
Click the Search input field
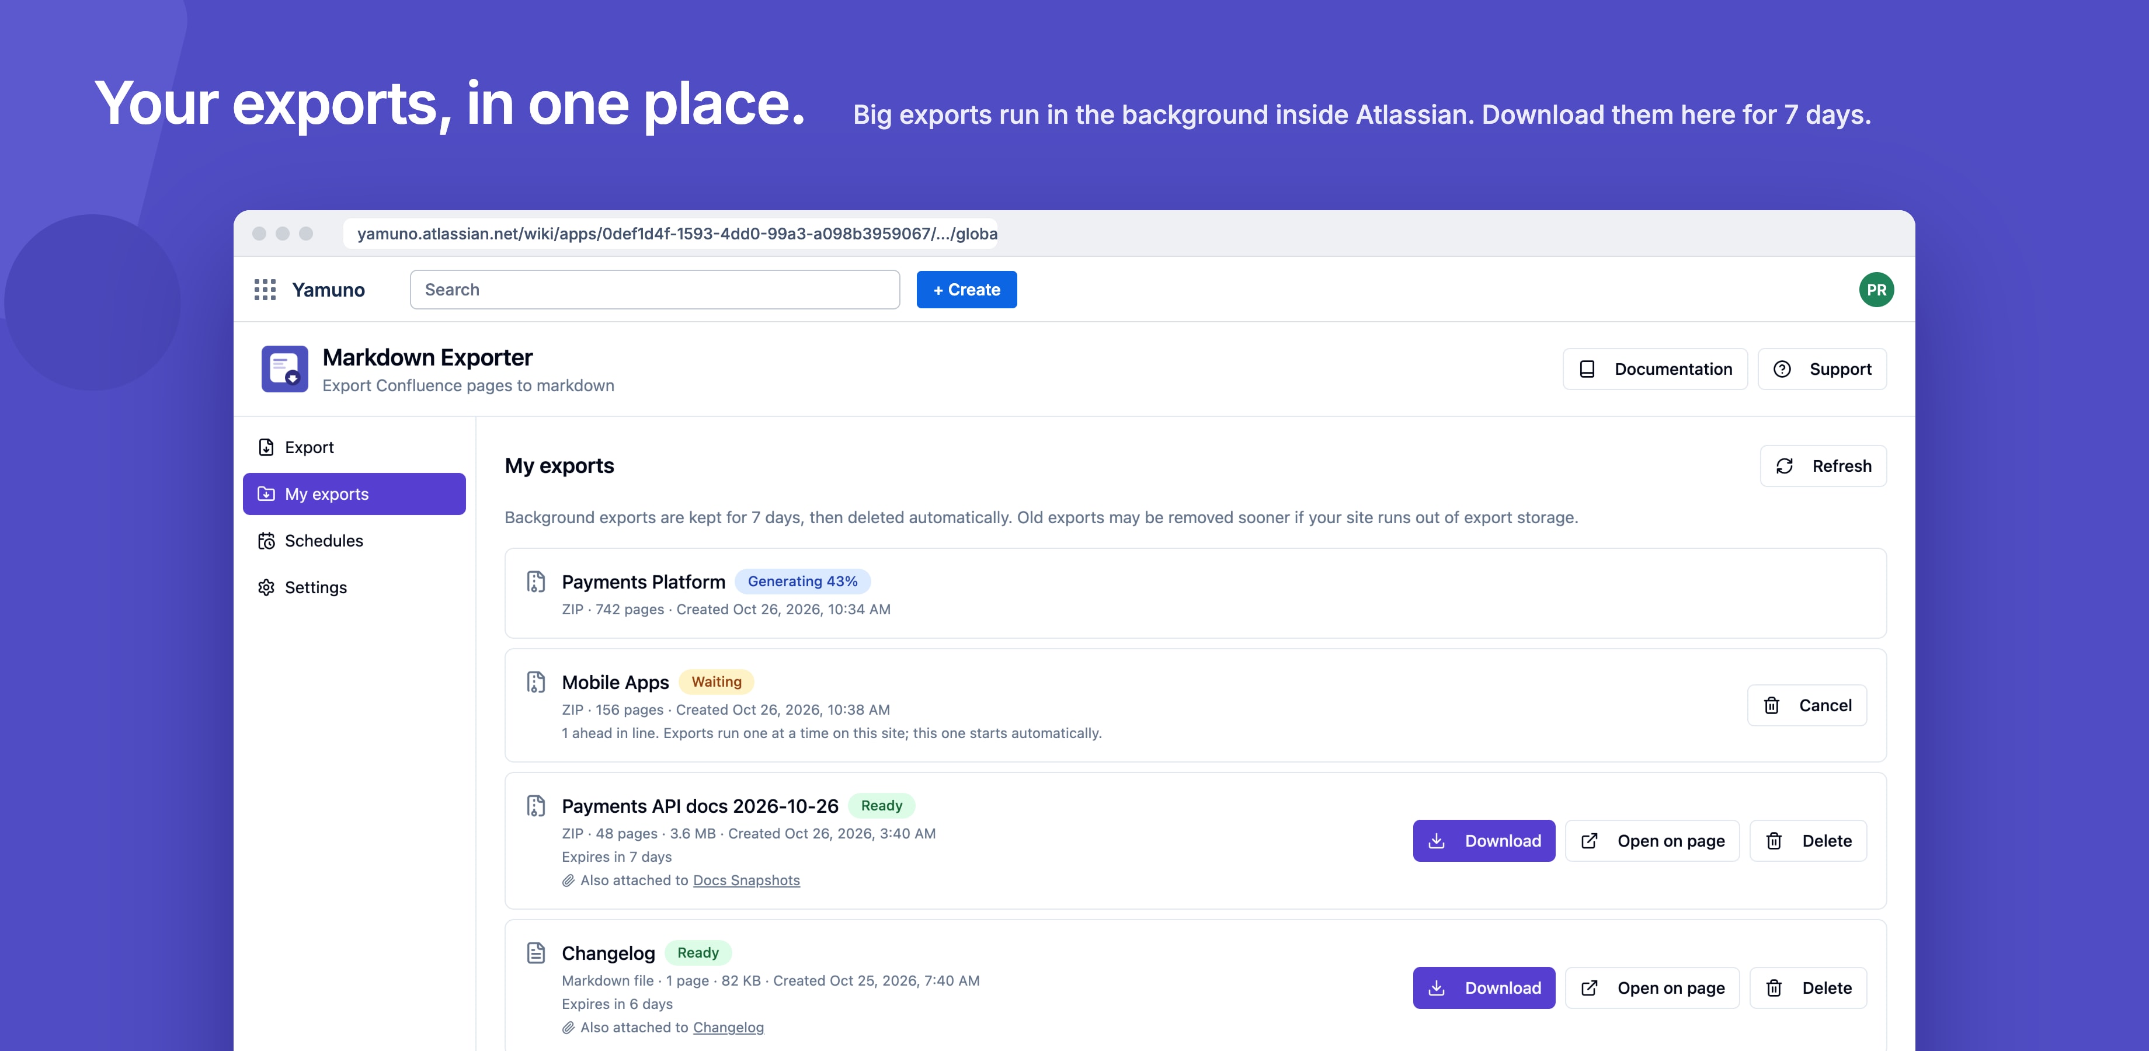pyautogui.click(x=654, y=290)
